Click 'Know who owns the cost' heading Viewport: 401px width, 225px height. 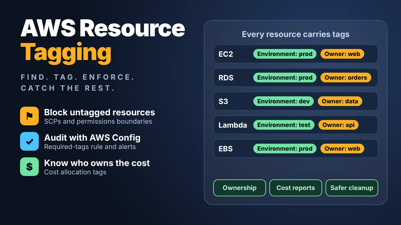point(97,163)
